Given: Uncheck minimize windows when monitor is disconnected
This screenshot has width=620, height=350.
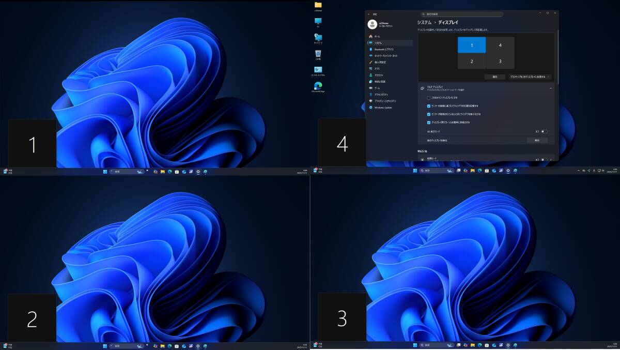Looking at the screenshot, I should point(429,114).
